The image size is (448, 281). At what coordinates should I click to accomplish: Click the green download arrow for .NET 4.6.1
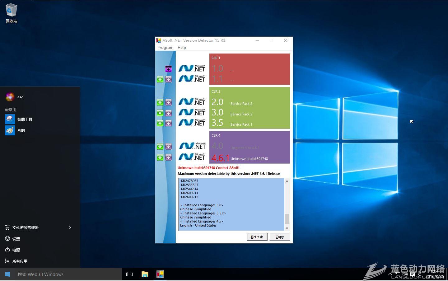tap(160, 157)
